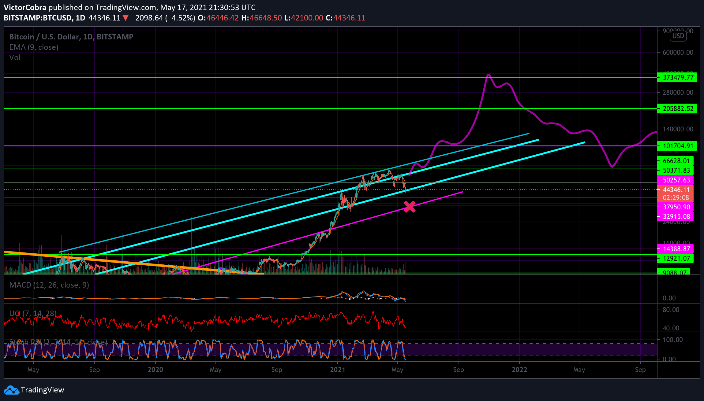Click the VictorCobra author name
This screenshot has height=401, width=704.
tap(25, 7)
